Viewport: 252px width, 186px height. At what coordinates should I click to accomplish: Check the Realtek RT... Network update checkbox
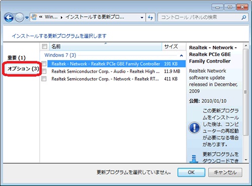pos(44,79)
